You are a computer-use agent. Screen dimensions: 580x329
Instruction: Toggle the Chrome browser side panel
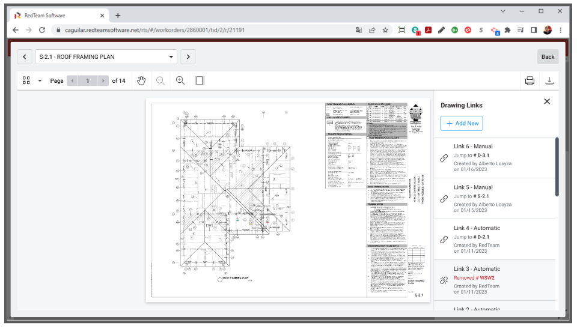tap(533, 29)
